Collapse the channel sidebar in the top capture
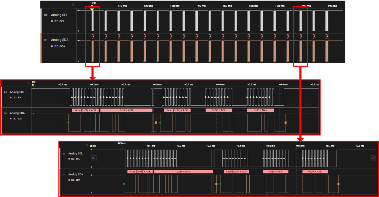The image size is (379, 197). [x=73, y=4]
